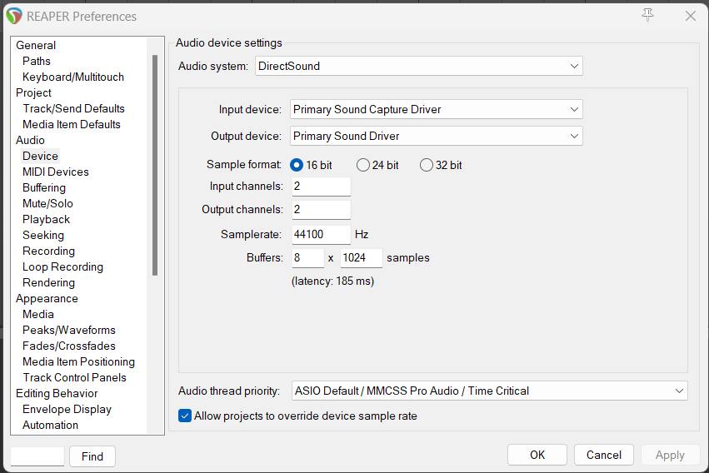Image resolution: width=709 pixels, height=473 pixels.
Task: Click the latency: 185 ms text
Action: click(x=332, y=281)
